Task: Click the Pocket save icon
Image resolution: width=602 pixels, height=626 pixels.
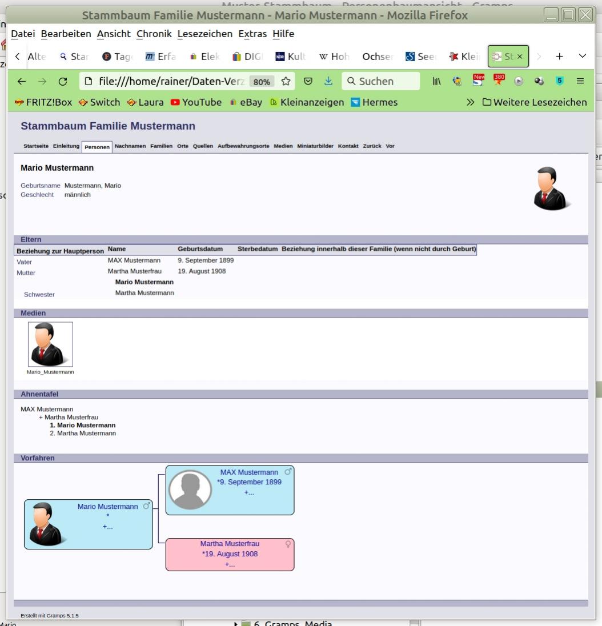Action: tap(308, 82)
